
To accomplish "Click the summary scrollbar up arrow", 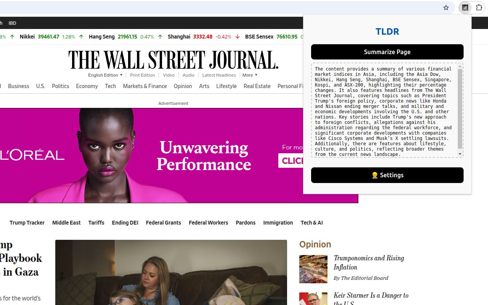I will [x=460, y=66].
